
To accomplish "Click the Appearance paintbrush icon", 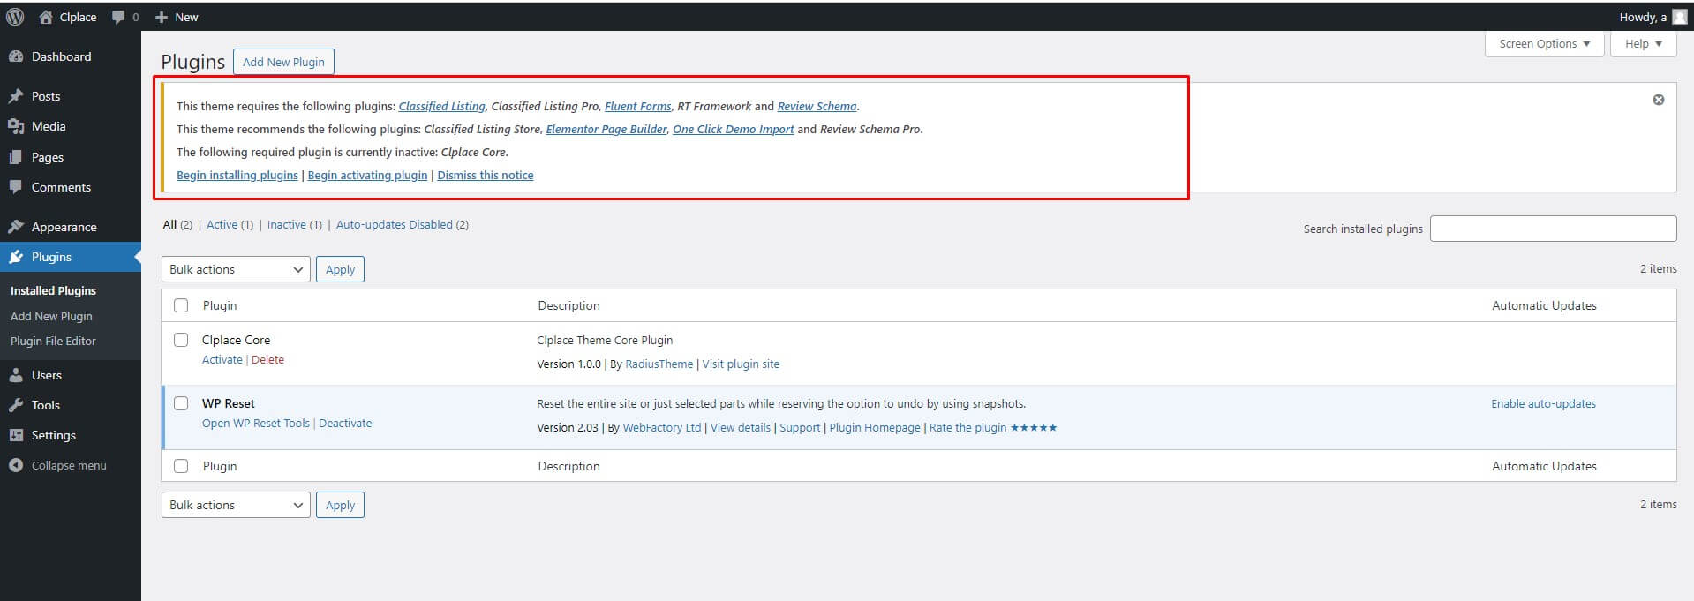I will (16, 227).
